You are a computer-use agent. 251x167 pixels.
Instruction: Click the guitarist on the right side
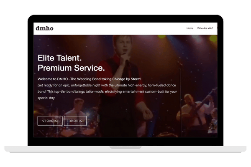pyautogui.click(x=195, y=110)
